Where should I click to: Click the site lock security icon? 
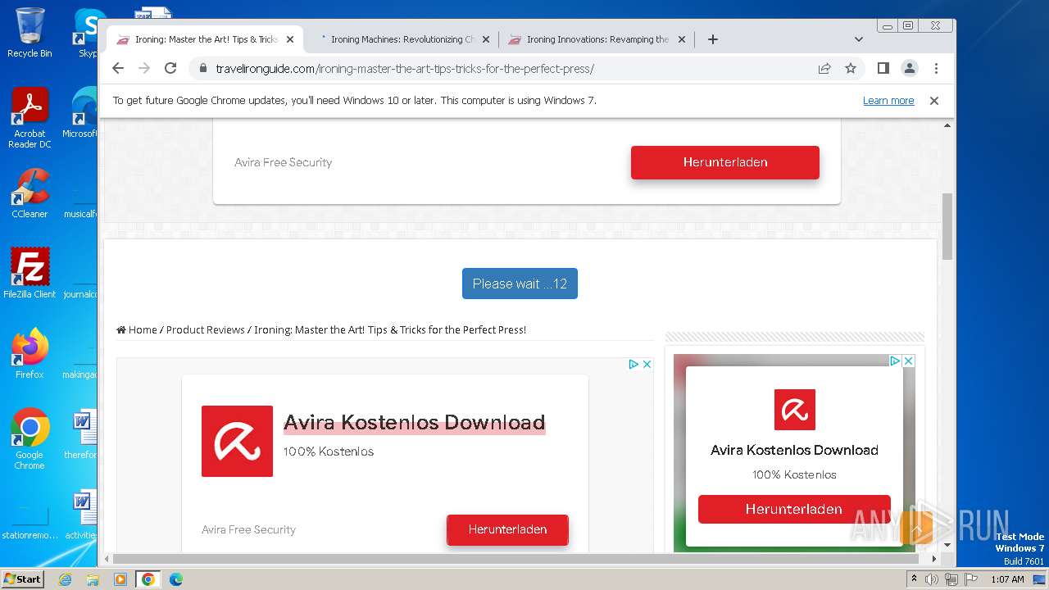[x=203, y=69]
